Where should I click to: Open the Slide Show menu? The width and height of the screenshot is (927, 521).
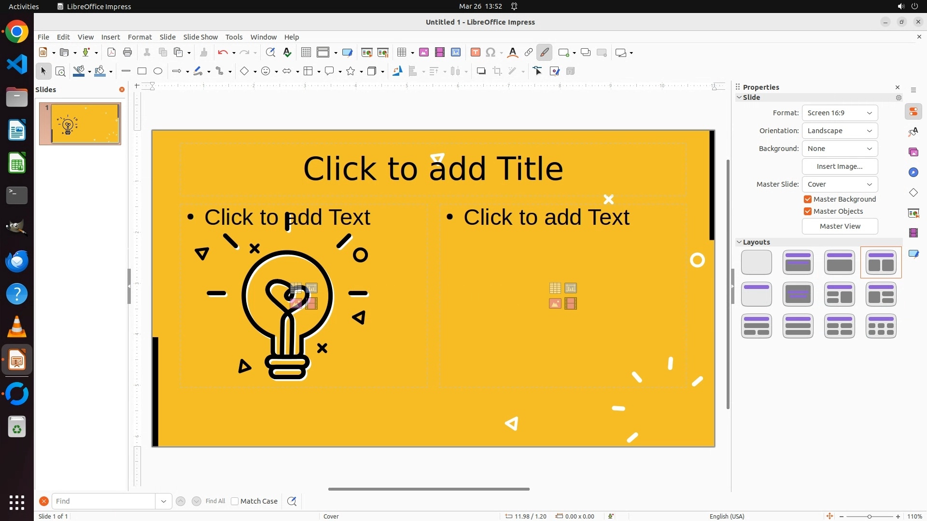coord(200,37)
